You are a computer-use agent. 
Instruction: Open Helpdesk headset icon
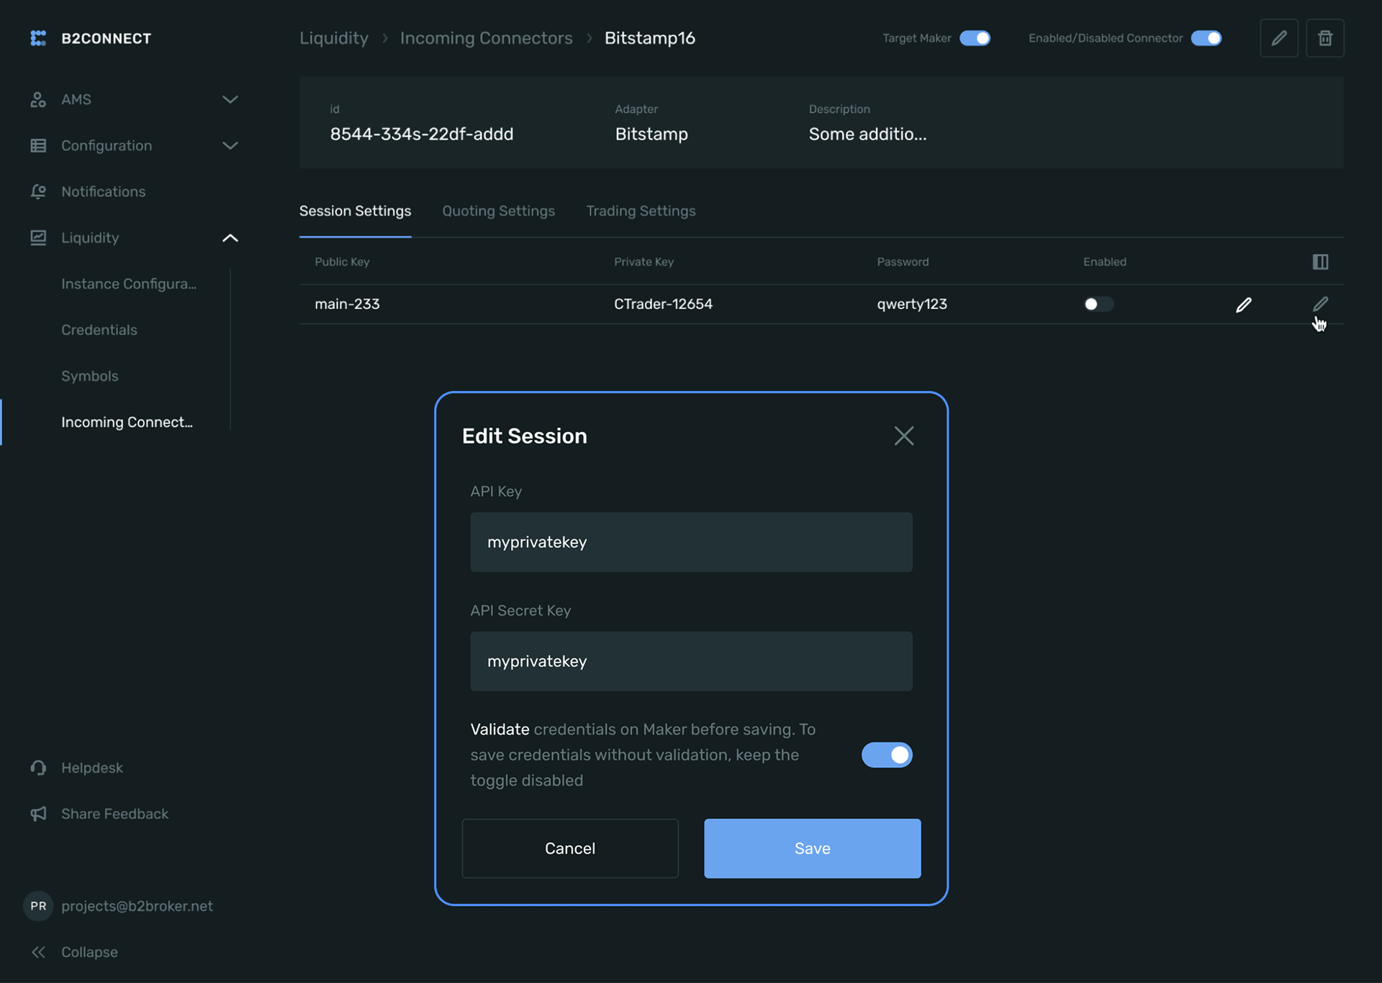38,768
